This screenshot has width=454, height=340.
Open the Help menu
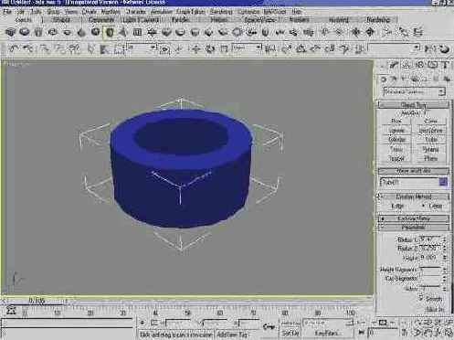pyautogui.click(x=297, y=12)
